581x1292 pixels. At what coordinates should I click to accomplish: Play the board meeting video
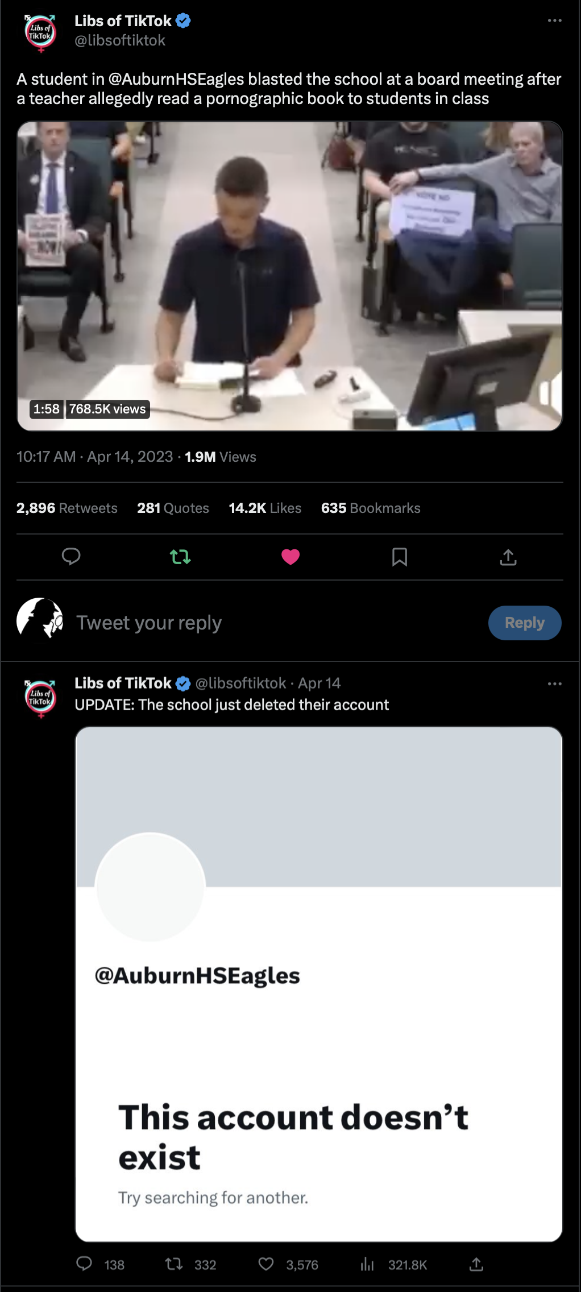click(x=290, y=276)
